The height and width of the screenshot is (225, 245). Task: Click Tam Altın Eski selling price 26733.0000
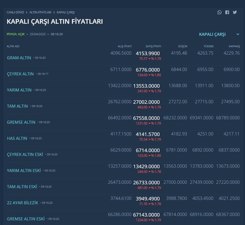(146, 183)
